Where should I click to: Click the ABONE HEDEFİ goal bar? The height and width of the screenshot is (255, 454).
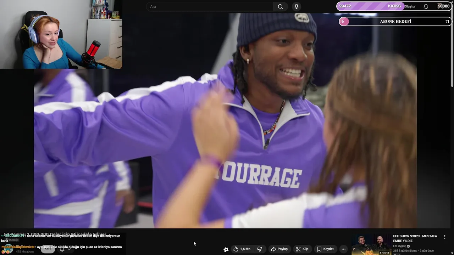point(395,21)
